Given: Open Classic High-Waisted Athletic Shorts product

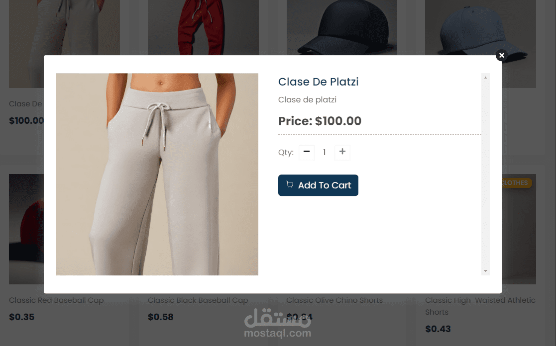Looking at the screenshot, I should click(x=480, y=306).
